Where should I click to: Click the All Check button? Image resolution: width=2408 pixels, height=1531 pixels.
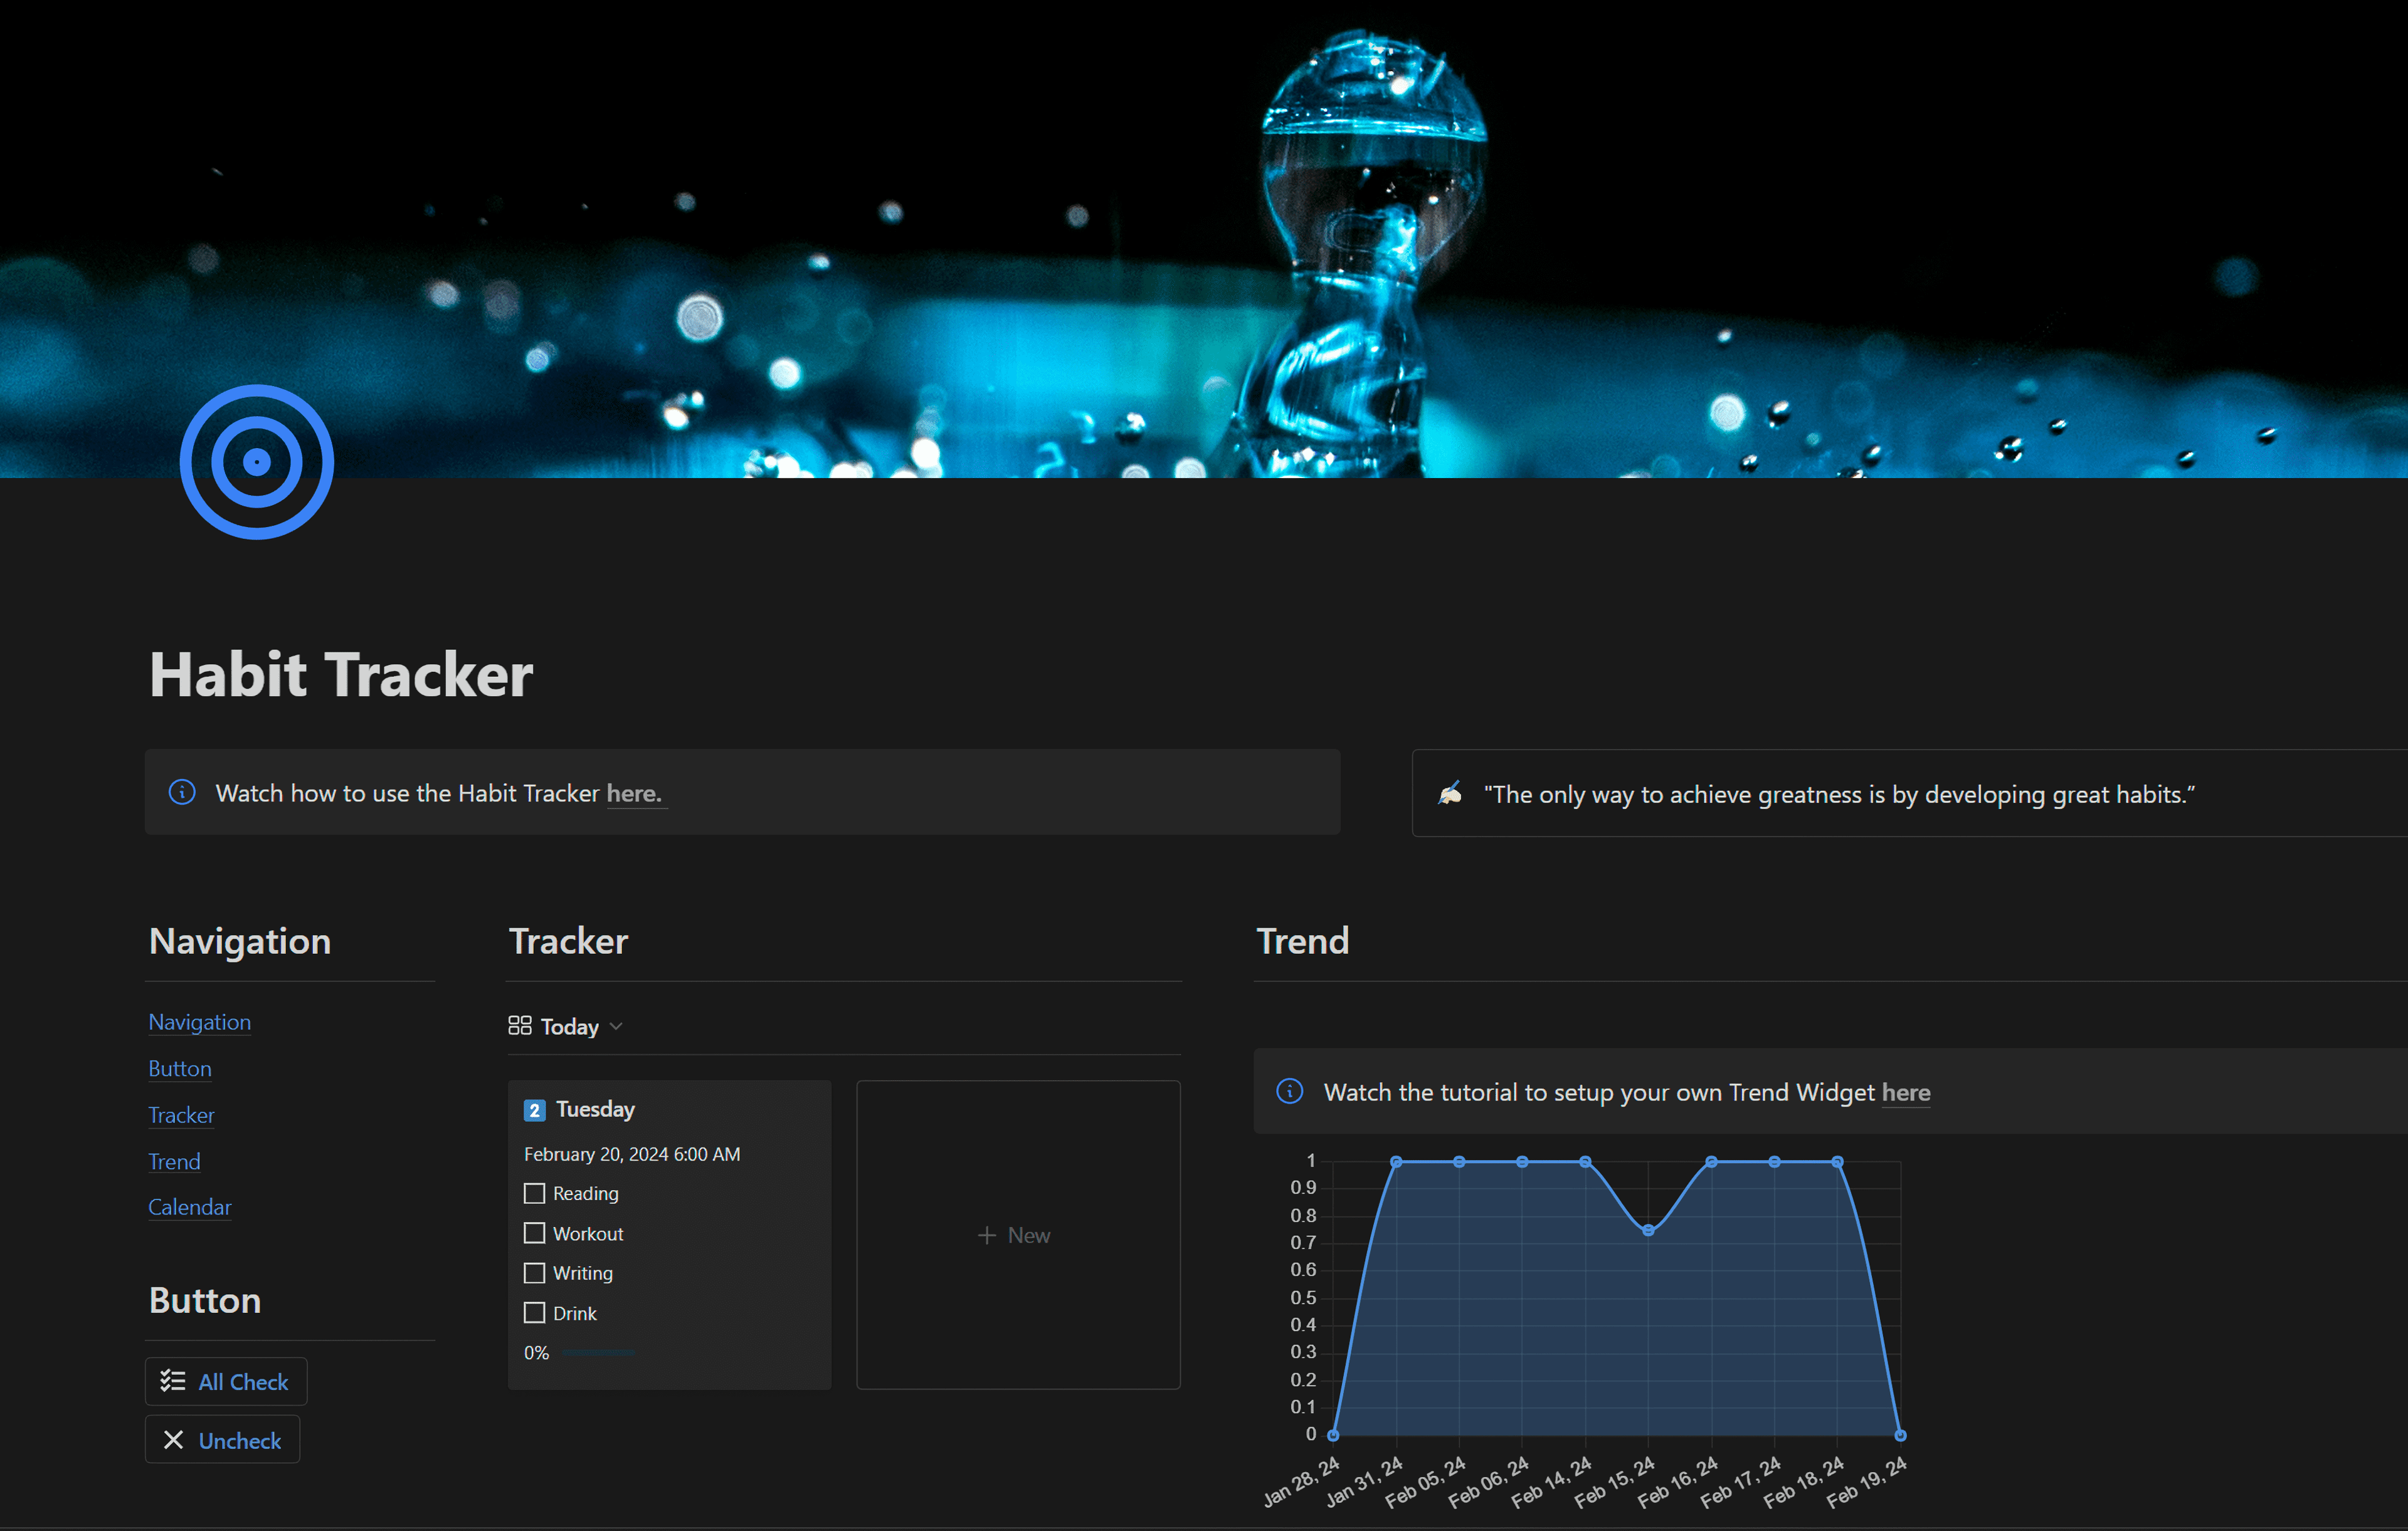click(225, 1380)
